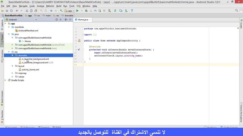Collapse the drawable folder
Screen dimensions: 243x136
pos(13,56)
